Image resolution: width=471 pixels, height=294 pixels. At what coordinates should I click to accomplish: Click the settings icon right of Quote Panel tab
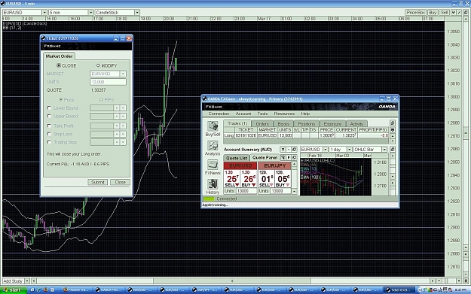tap(283, 158)
